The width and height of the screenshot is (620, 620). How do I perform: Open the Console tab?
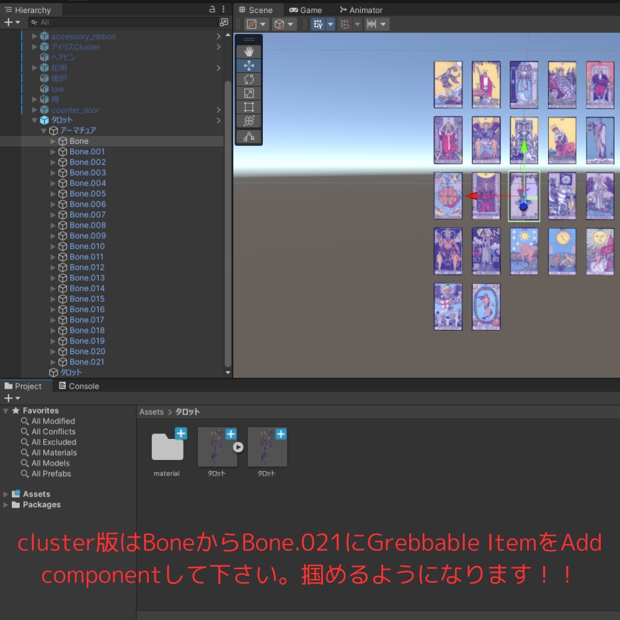[78, 385]
